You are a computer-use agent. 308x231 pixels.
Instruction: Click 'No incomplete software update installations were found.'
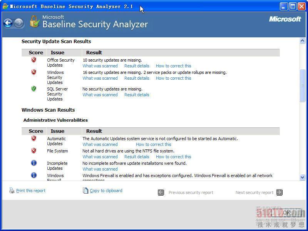(134, 163)
